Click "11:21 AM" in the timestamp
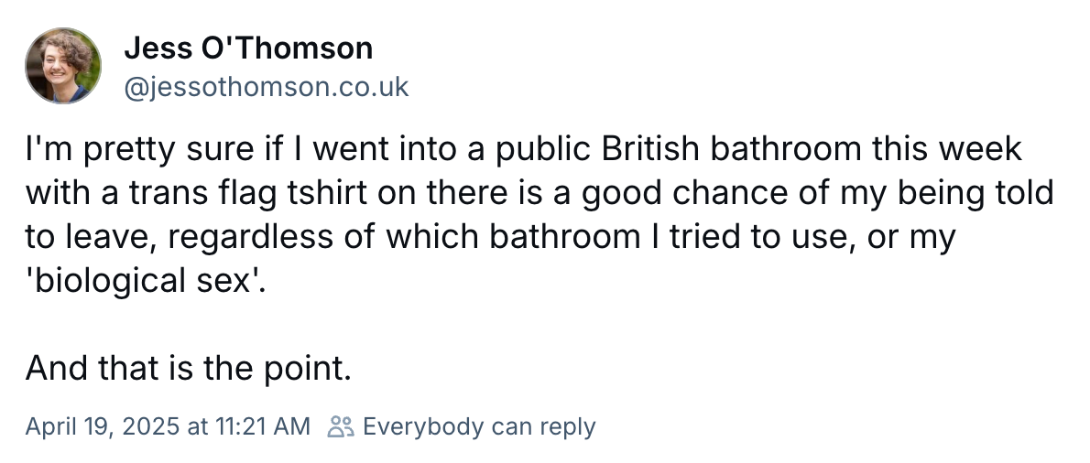This screenshot has height=463, width=1090. (265, 425)
